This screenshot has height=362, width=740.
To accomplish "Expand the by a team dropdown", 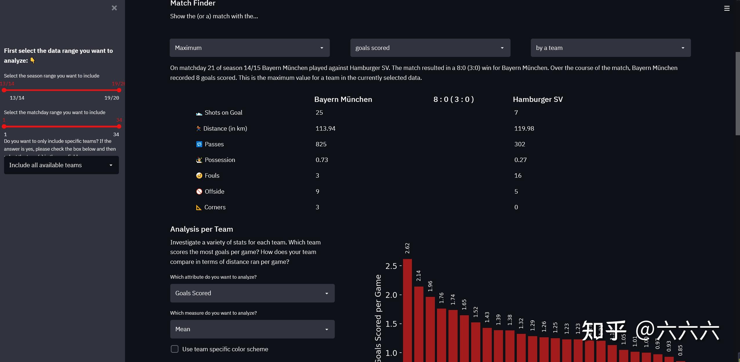I will pyautogui.click(x=610, y=48).
